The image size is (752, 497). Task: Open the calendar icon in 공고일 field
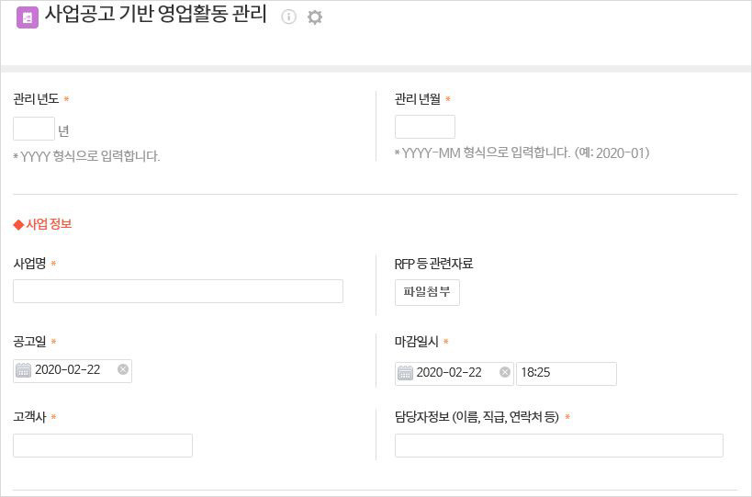pyautogui.click(x=23, y=370)
